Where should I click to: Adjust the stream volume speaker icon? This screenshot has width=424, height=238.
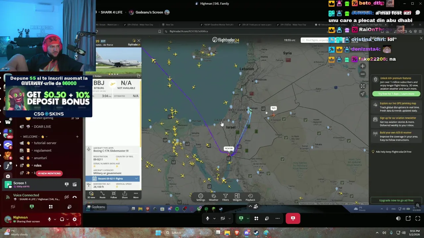(398, 218)
